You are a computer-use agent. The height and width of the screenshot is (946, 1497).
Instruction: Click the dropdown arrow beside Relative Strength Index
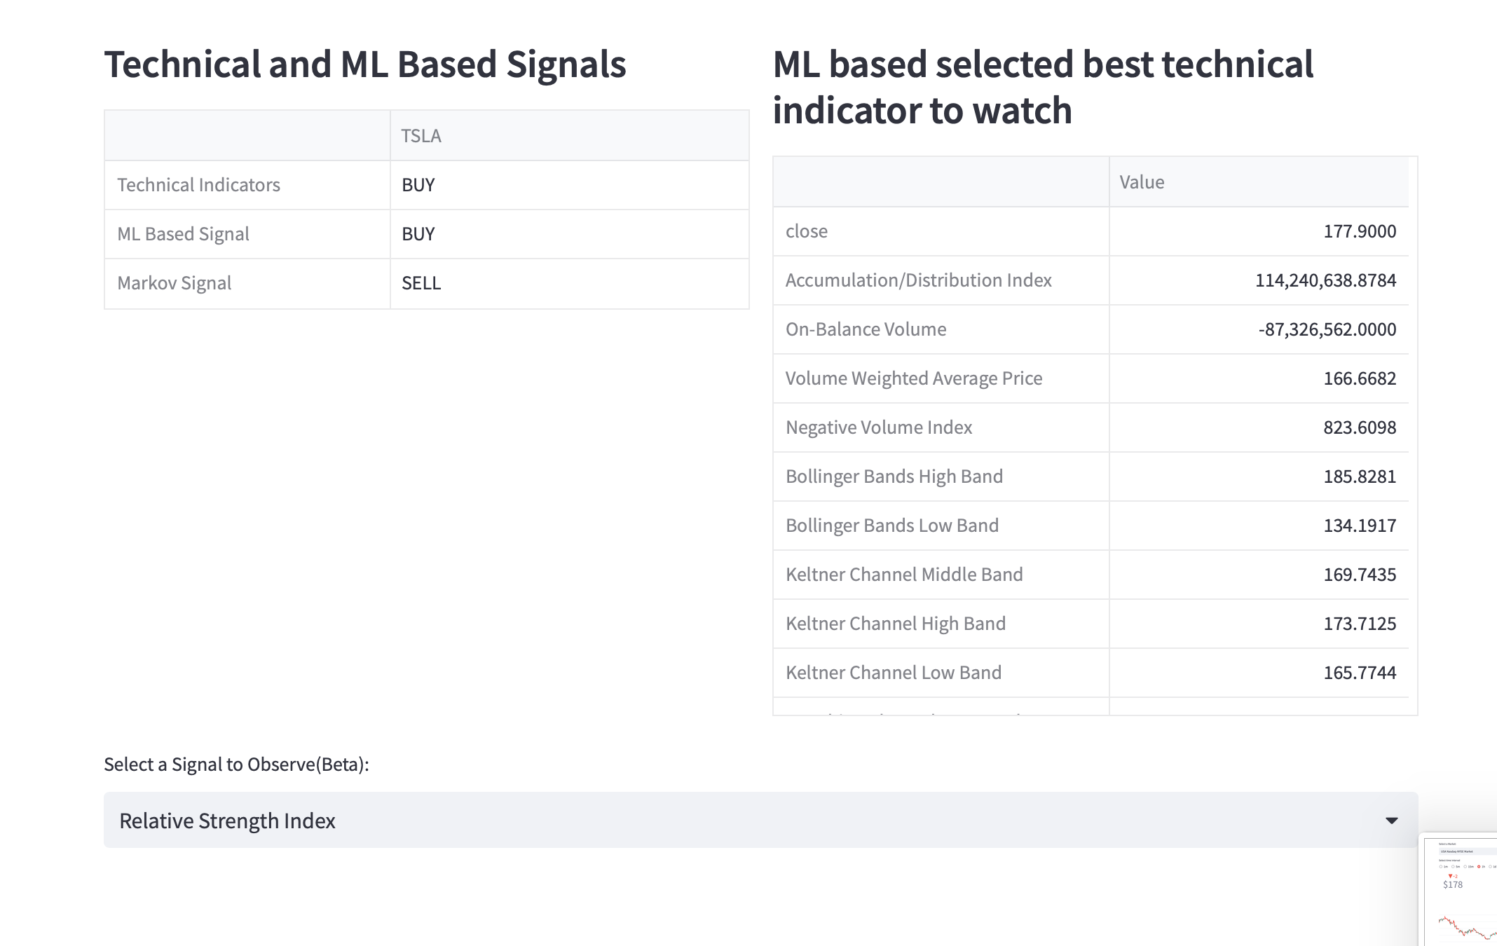1391,821
